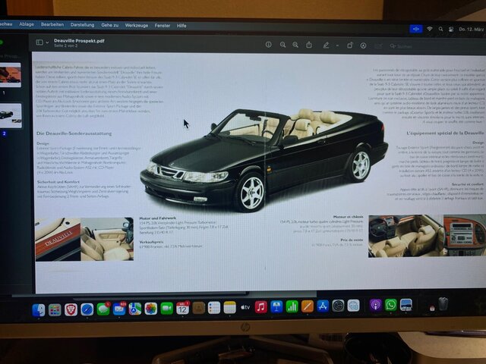
Task: Click the DEAUVILLE badge photo
Action: click(58, 240)
